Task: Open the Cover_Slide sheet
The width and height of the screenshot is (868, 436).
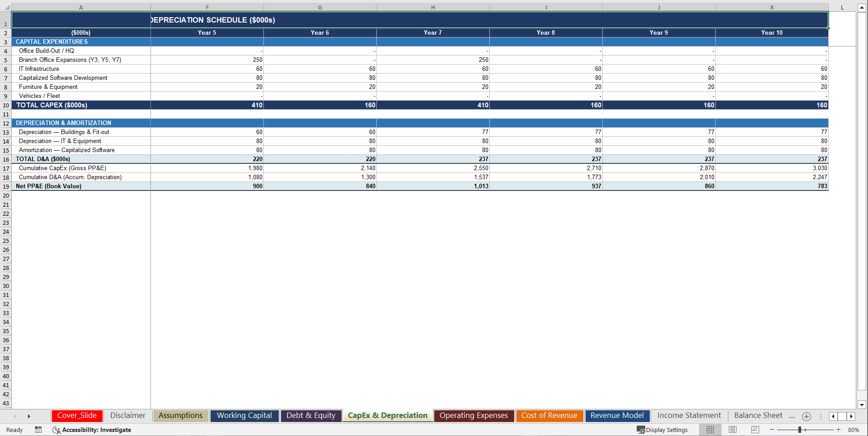Action: [77, 415]
